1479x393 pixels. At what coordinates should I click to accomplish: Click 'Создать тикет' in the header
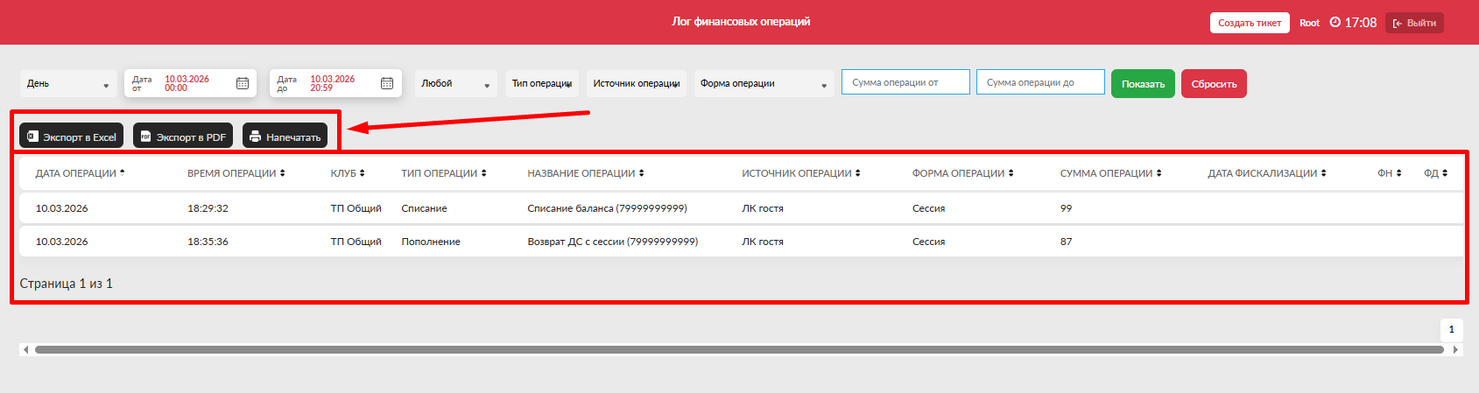tap(1249, 23)
